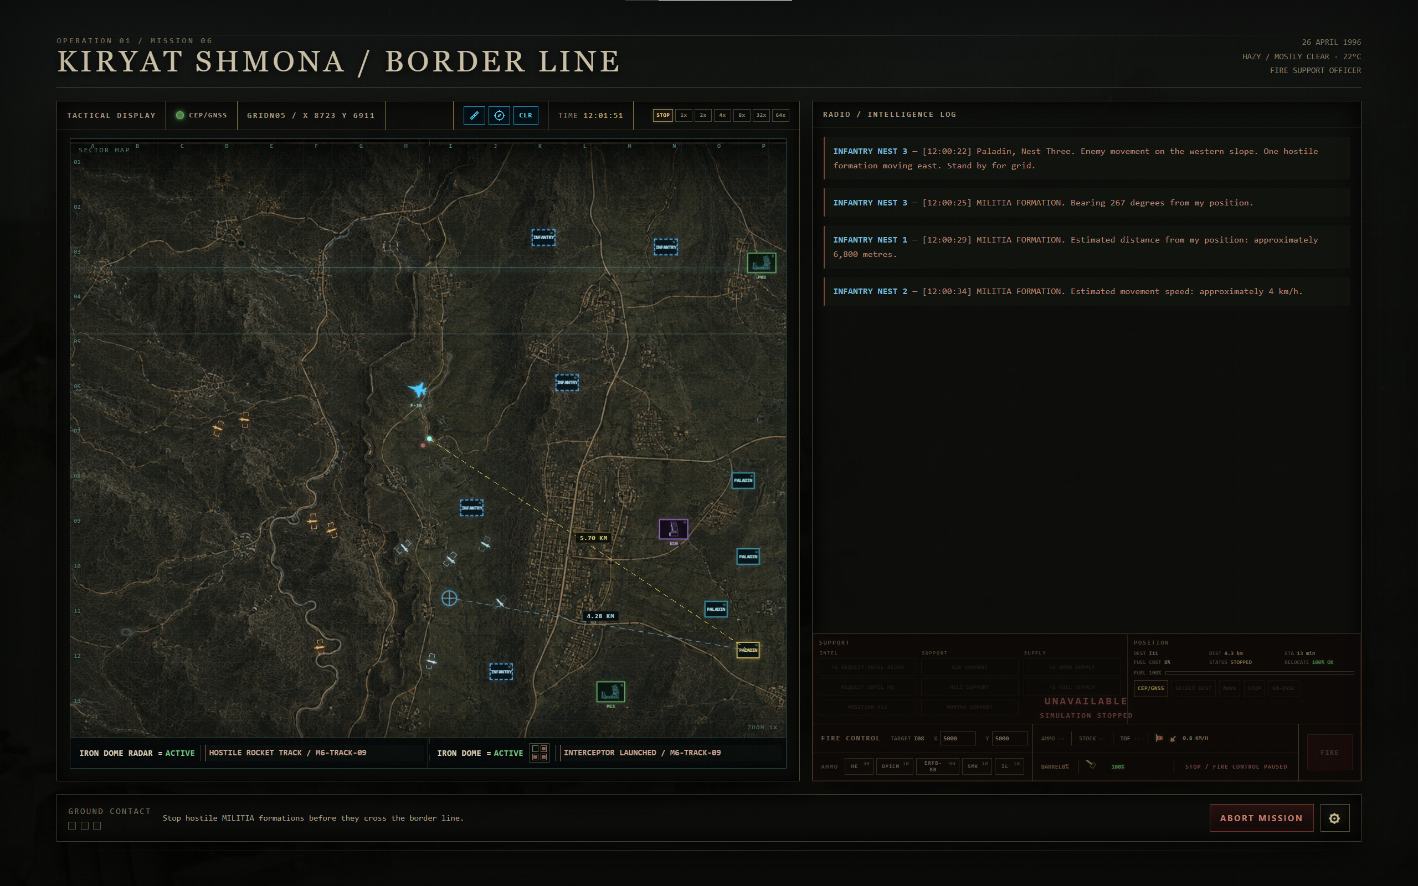Select the Infantry marker beside M13 battery
Viewport: 1418px width, 886px height.
pyautogui.click(x=501, y=672)
